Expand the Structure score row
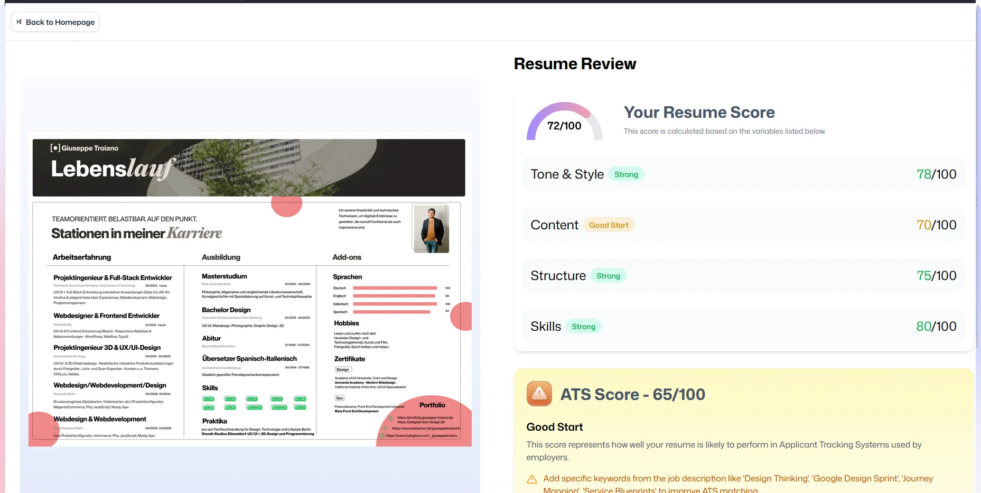The width and height of the screenshot is (981, 493). pyautogui.click(x=743, y=276)
